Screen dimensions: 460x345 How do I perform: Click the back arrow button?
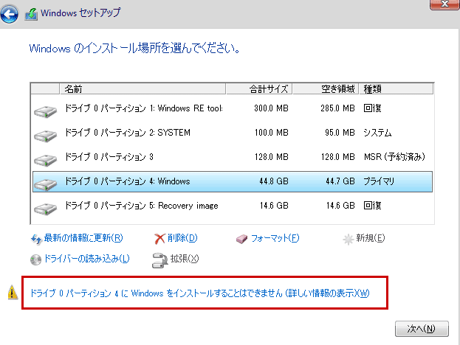point(11,13)
